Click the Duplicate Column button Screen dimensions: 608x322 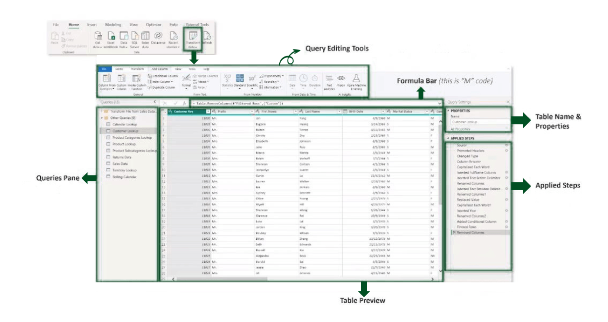click(x=162, y=87)
